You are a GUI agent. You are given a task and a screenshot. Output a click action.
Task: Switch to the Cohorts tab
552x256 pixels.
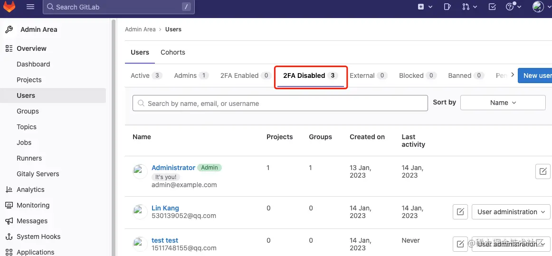tap(173, 52)
